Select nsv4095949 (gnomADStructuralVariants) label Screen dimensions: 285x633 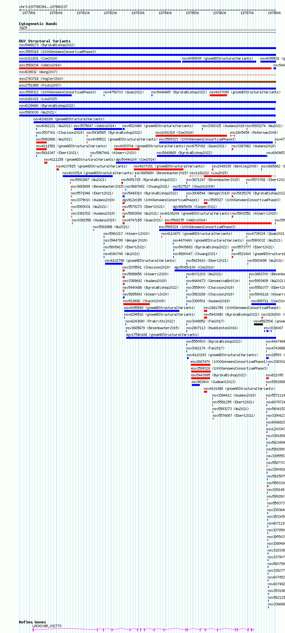(x=159, y=308)
